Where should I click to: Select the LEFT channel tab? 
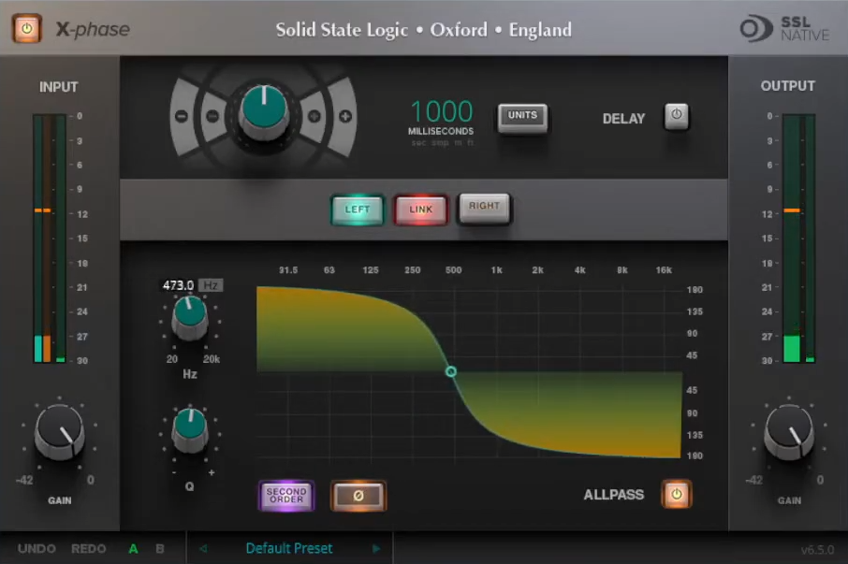coord(357,210)
